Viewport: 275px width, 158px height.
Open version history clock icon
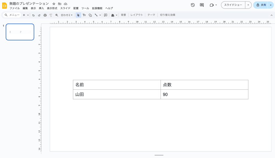point(193,5)
